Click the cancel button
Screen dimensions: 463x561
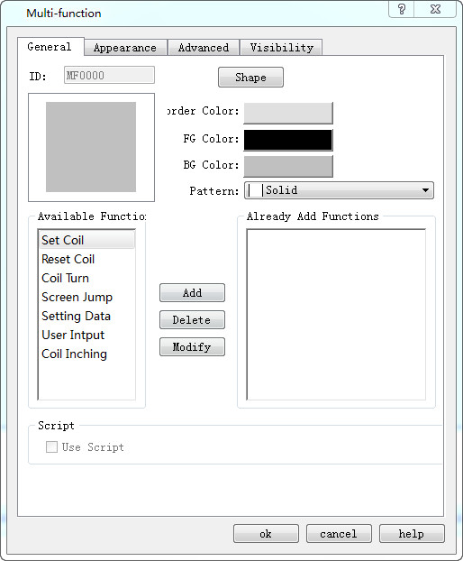[339, 534]
